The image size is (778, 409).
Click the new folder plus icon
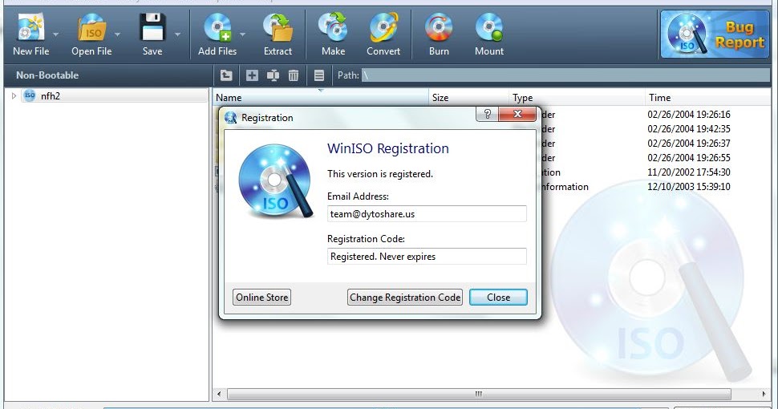click(x=252, y=75)
